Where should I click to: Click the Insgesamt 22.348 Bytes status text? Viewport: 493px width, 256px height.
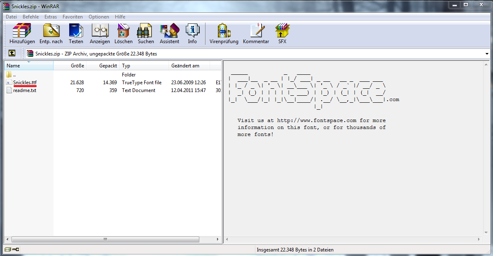pos(295,250)
